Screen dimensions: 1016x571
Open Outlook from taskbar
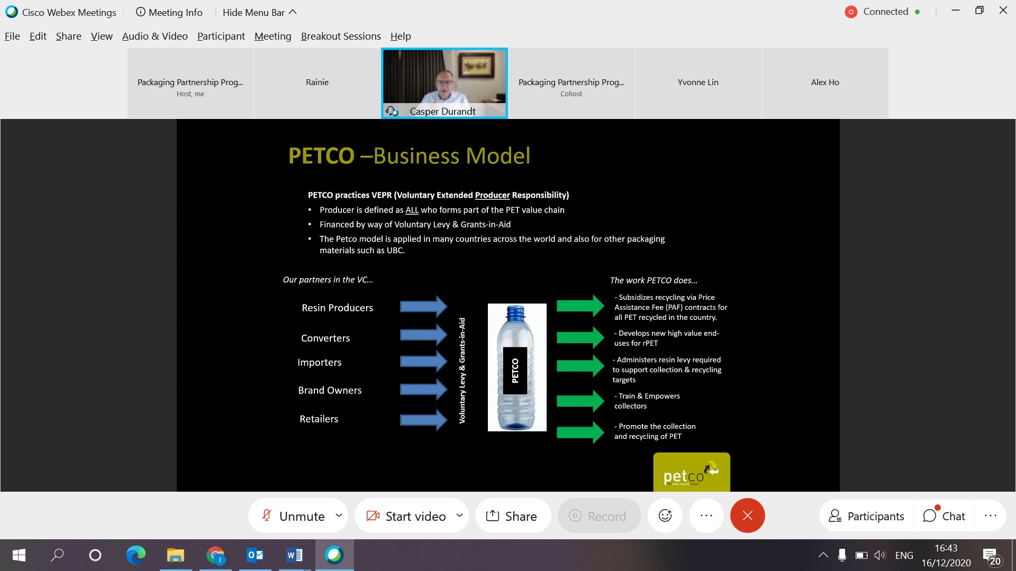(255, 555)
